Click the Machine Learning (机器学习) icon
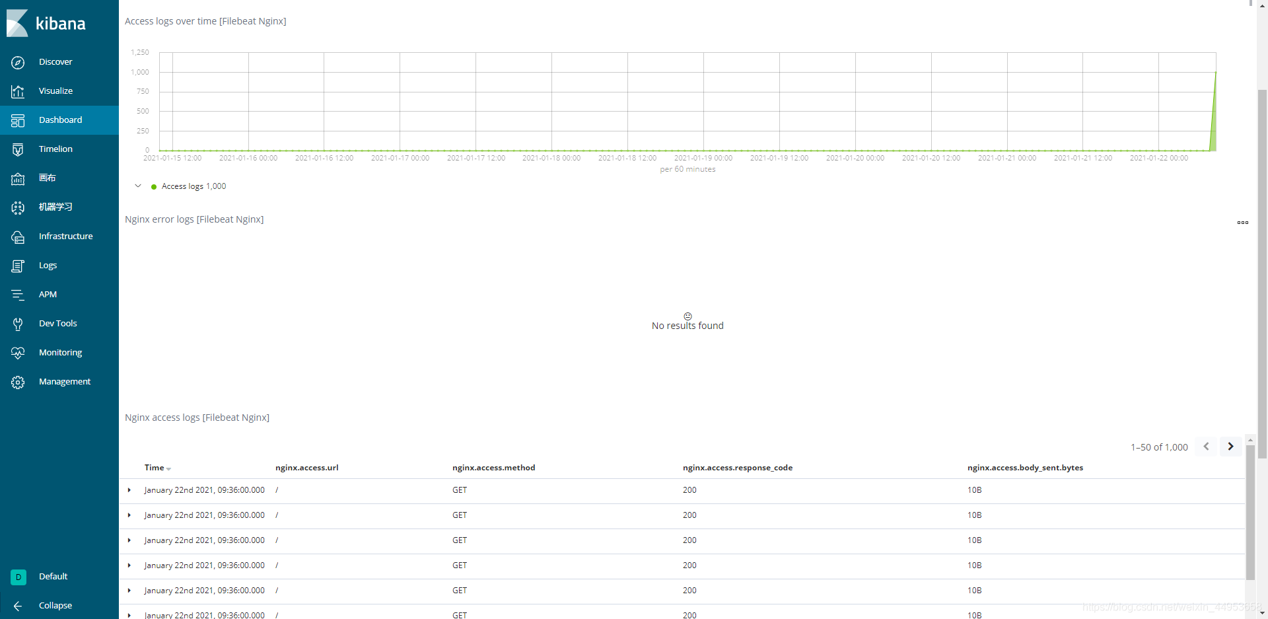This screenshot has height=619, width=1268. [x=18, y=207]
